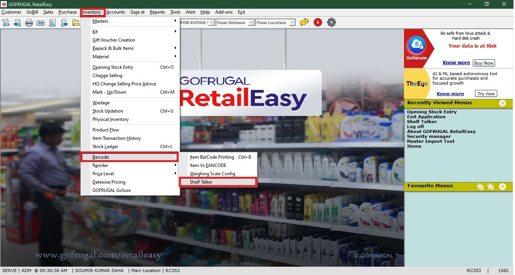Click the open folder toolbar icon
Image resolution: width=515 pixels, height=275 pixels.
click(76, 23)
